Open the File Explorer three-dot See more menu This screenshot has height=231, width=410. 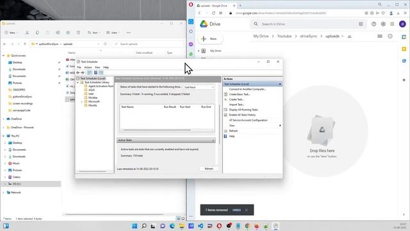[x=128, y=33]
